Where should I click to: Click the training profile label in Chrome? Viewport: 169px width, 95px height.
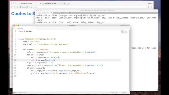[150, 3]
